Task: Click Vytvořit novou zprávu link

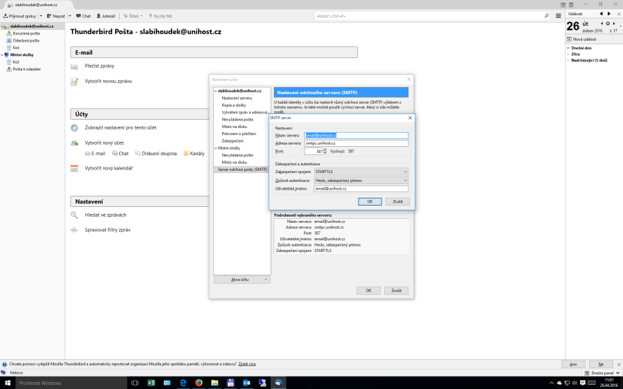Action: 108,81
